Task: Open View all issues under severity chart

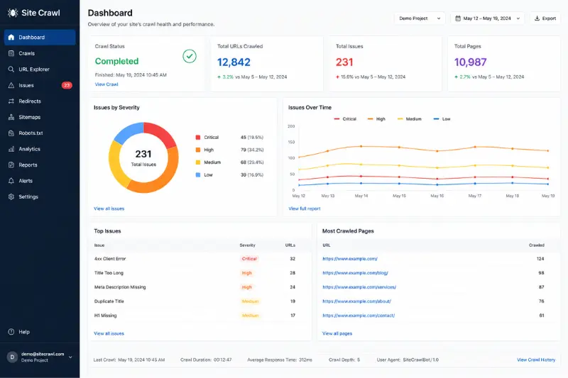Action: point(109,209)
